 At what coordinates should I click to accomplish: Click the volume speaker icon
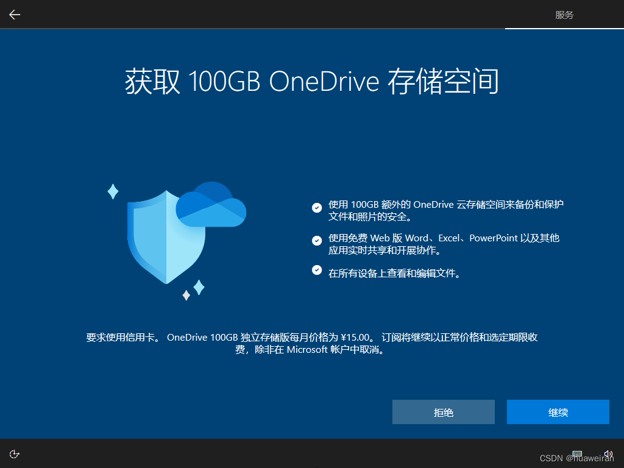(x=608, y=453)
